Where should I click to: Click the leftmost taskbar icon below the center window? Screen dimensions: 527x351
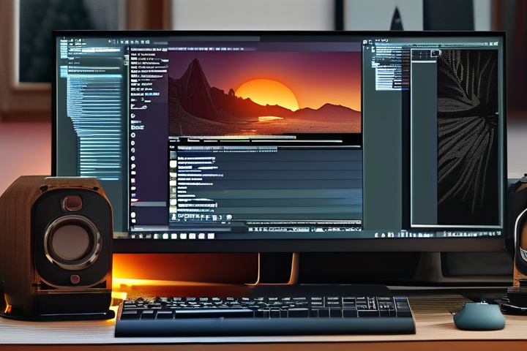(135, 235)
